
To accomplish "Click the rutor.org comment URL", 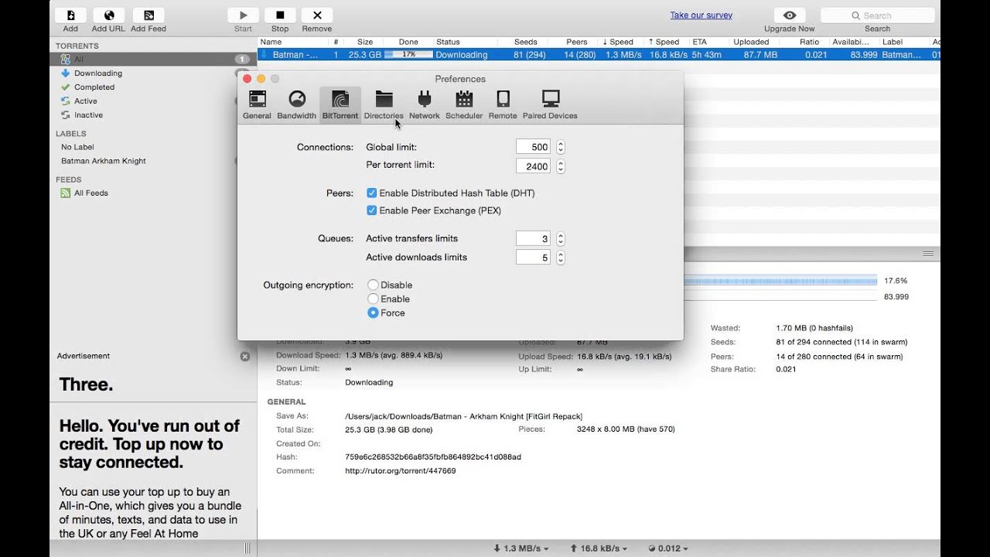I will [400, 471].
